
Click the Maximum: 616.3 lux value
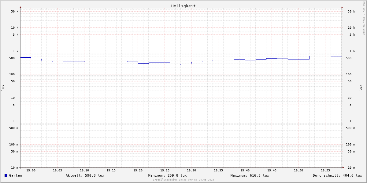click(x=250, y=175)
